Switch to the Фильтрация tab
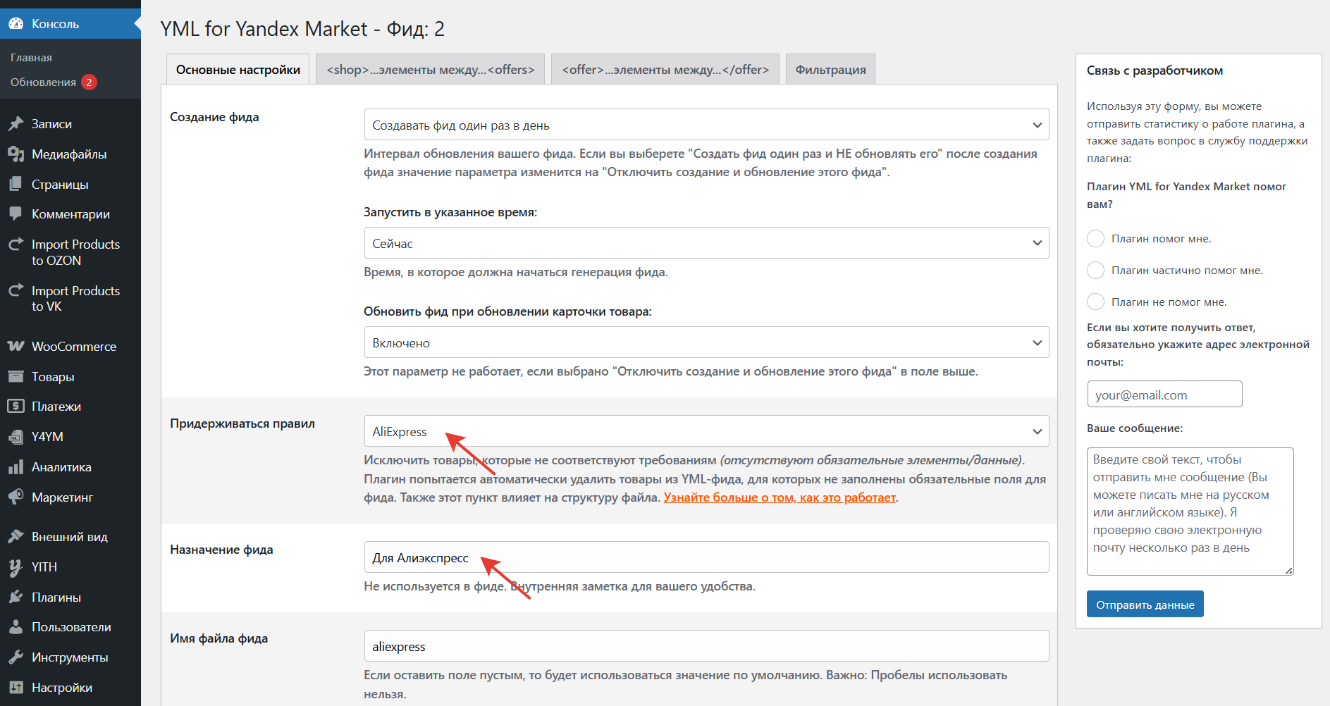 point(830,70)
